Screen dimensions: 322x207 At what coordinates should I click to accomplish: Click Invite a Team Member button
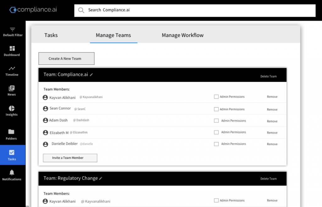[x=70, y=158]
